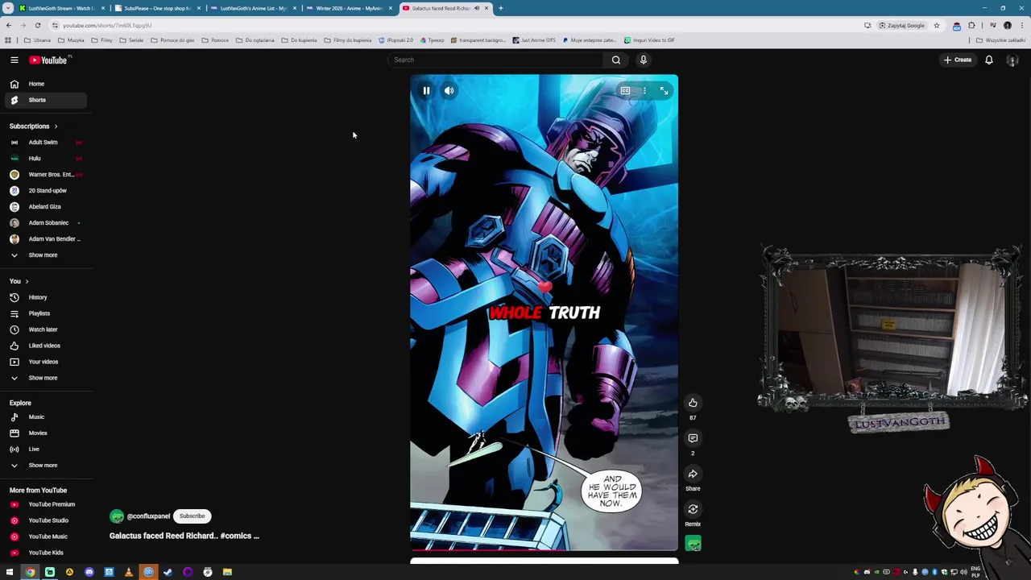Screen dimensions: 1031x580
Task: Expand the Subscriptions section chevron
Action: click(x=56, y=126)
